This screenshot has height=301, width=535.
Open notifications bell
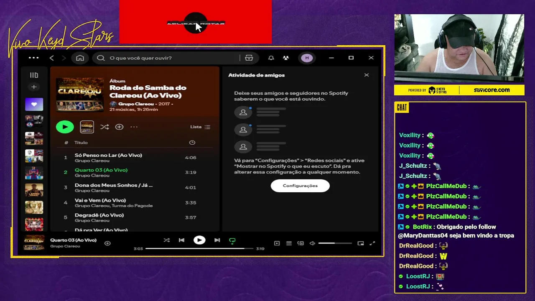[271, 58]
